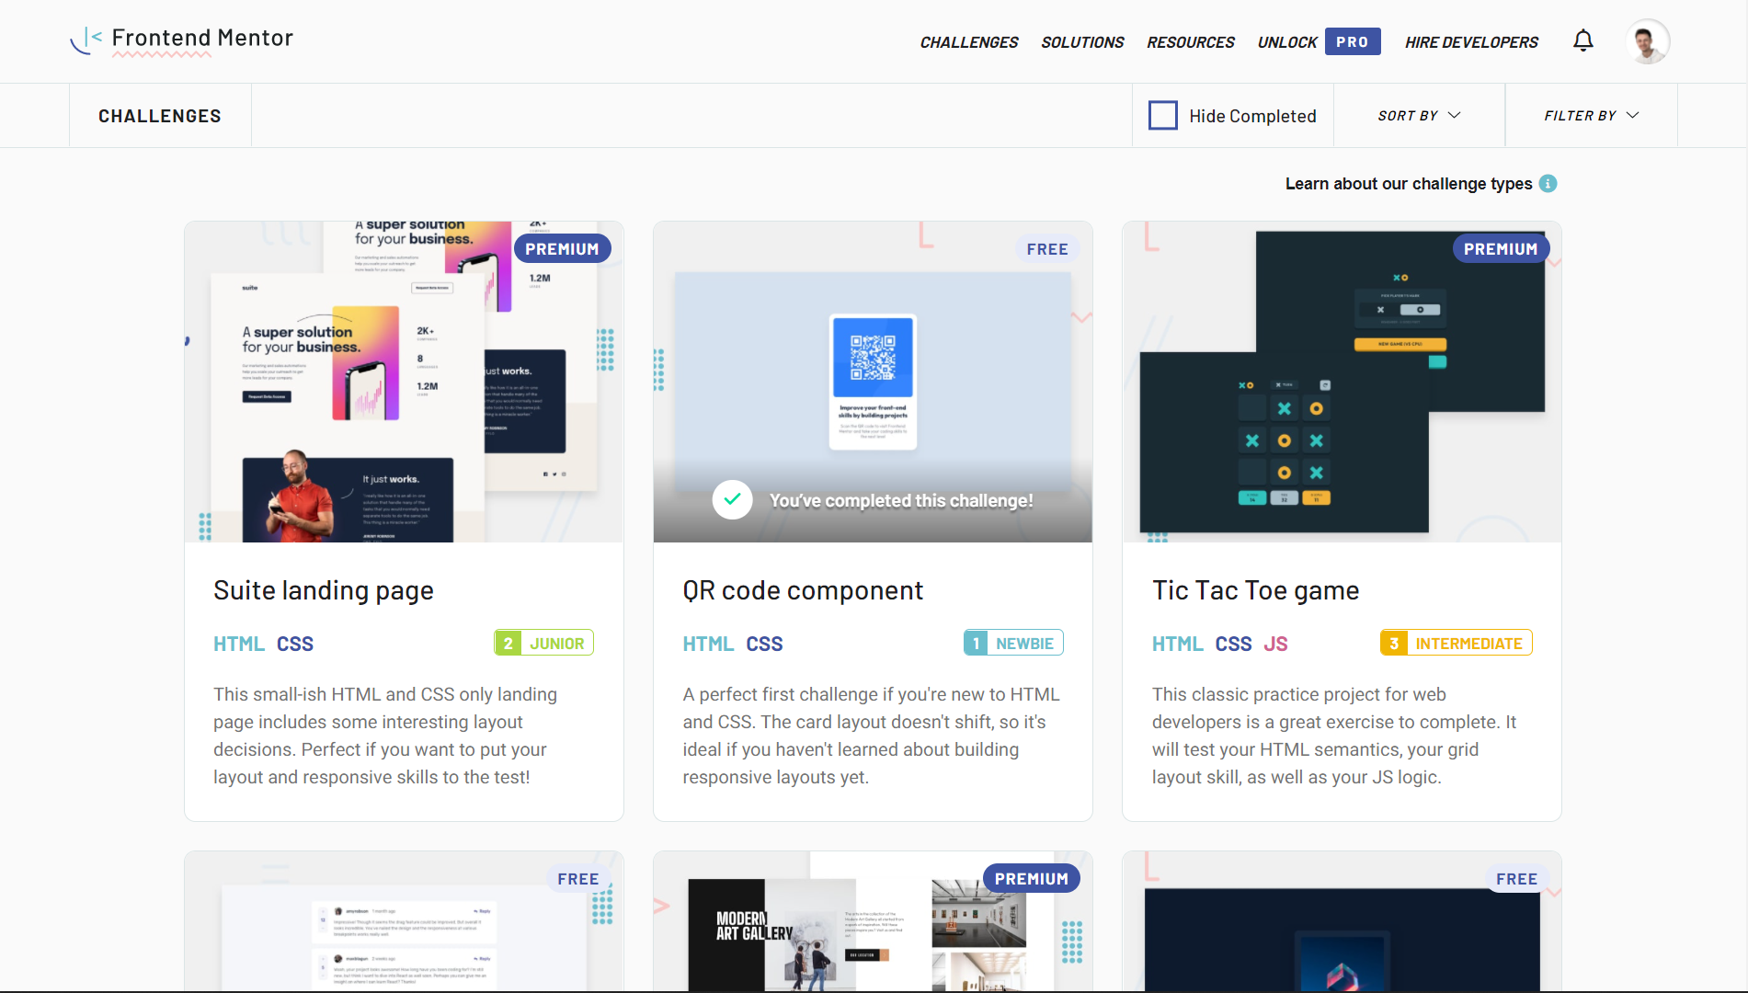
Task: Open RESOURCES in top navigation
Action: tap(1191, 42)
